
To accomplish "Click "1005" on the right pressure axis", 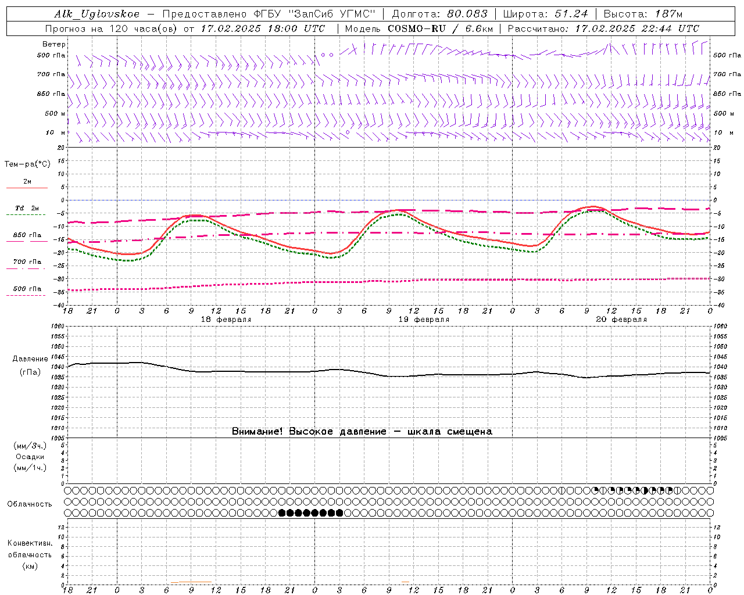I will point(720,438).
